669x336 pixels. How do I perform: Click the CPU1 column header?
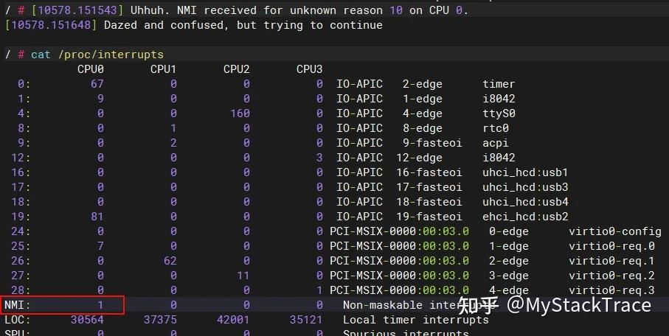pos(164,69)
